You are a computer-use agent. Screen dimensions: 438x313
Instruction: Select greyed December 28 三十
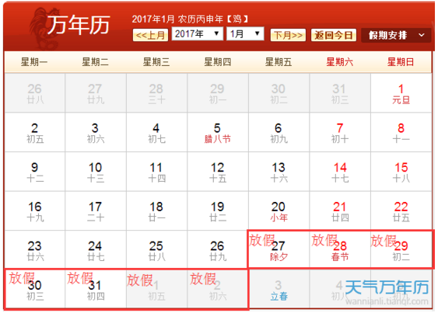click(x=156, y=93)
